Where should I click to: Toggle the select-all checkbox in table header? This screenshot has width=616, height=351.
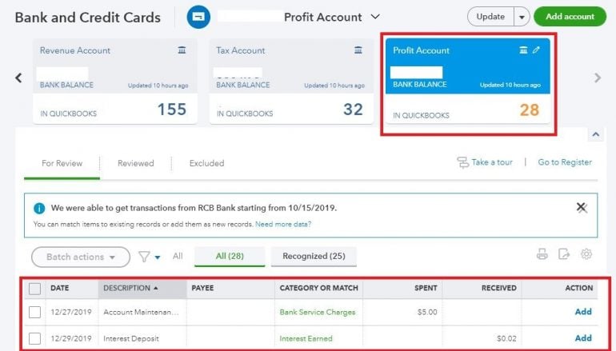coord(35,289)
